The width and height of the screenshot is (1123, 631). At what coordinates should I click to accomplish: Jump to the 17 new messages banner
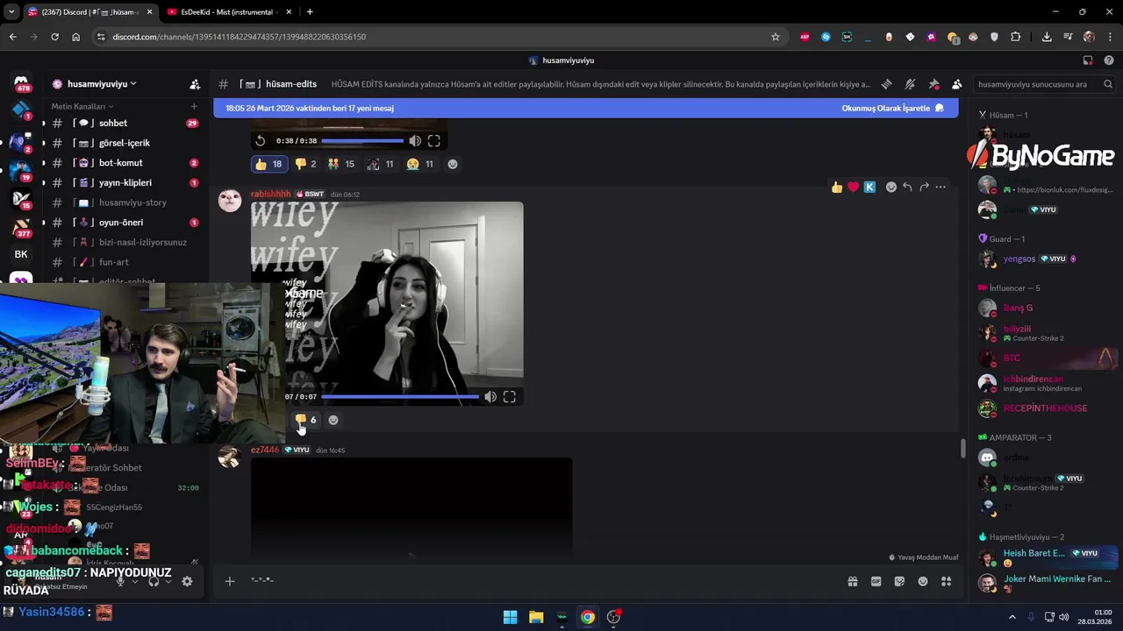point(309,109)
